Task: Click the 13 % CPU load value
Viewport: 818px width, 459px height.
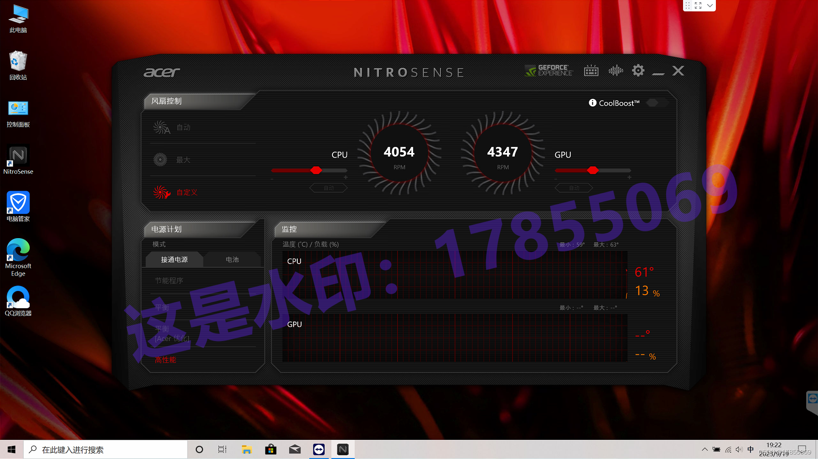Action: (x=647, y=291)
